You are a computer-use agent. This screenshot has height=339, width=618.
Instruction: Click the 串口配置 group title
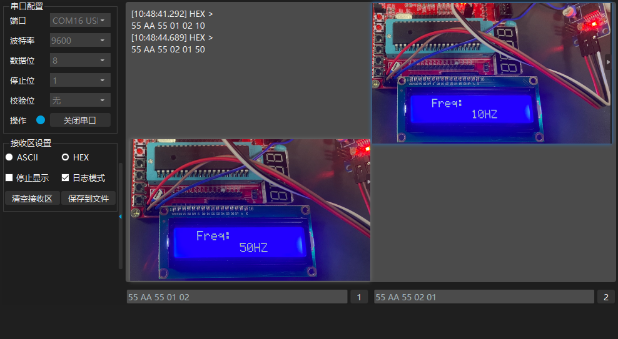point(27,6)
